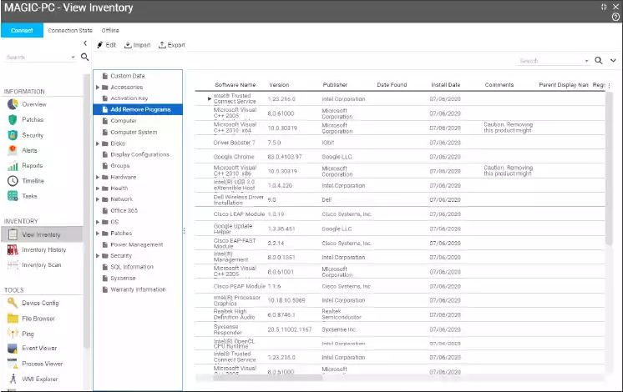Launch the Process Viewer icon
623x392 pixels.
click(x=13, y=364)
